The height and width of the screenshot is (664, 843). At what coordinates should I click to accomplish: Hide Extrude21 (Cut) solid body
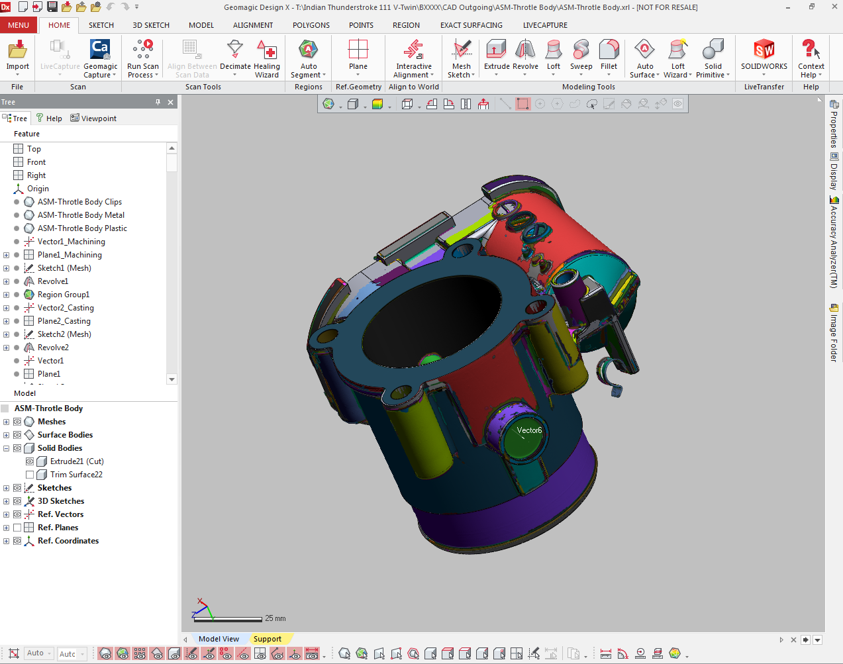[x=30, y=461]
